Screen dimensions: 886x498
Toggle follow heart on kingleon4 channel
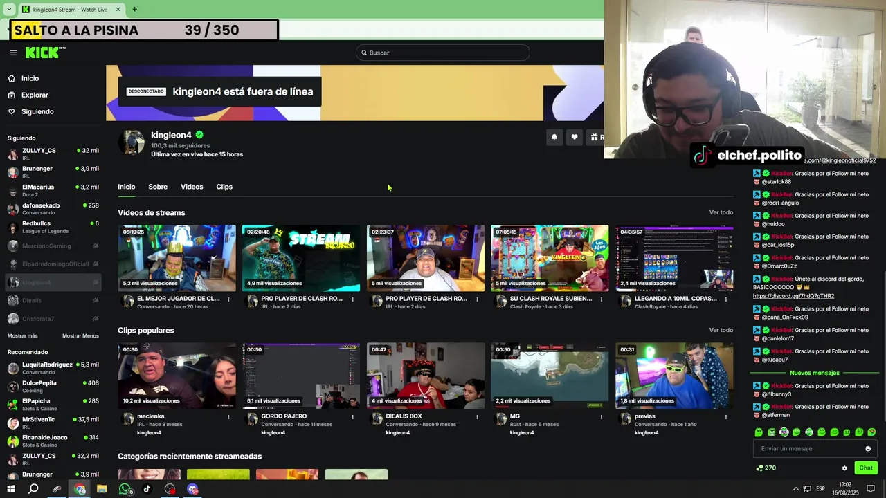click(574, 137)
